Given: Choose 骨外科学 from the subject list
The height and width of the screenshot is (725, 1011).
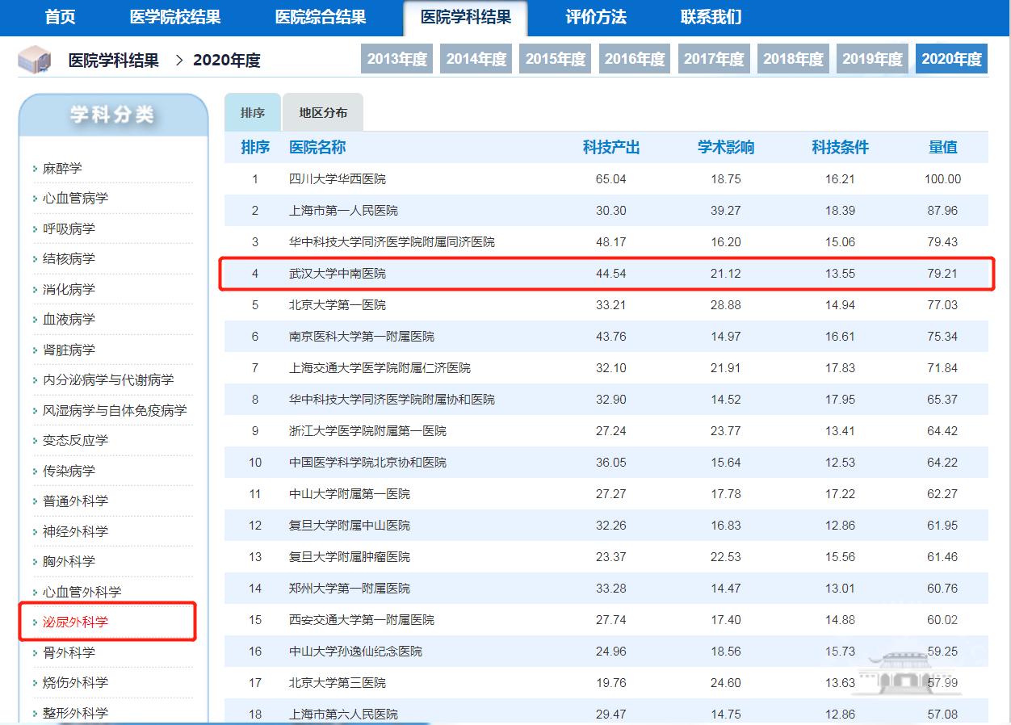Looking at the screenshot, I should [69, 652].
